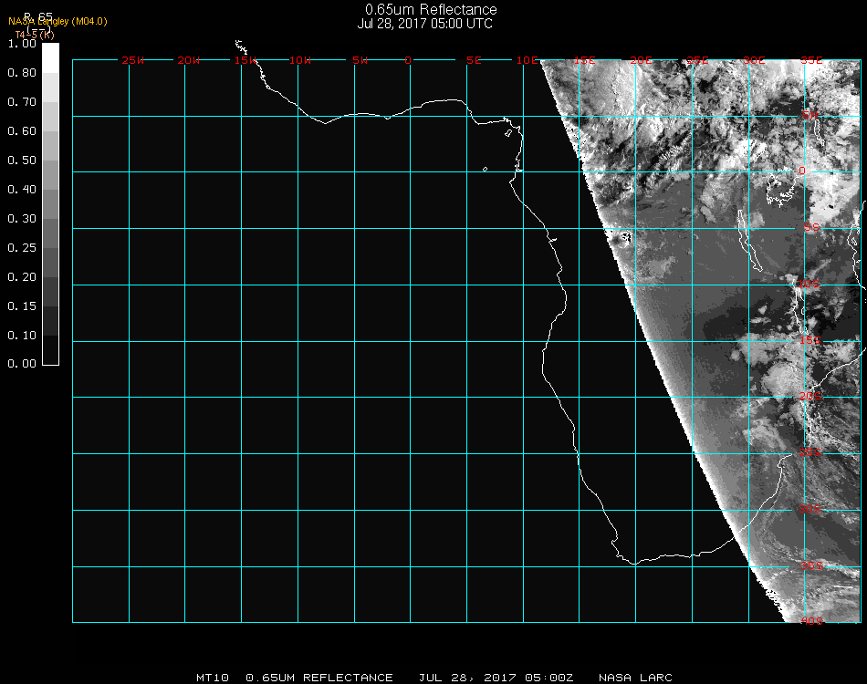The image size is (867, 684).
Task: Click the colorbar value 0.20
Action: (x=22, y=277)
